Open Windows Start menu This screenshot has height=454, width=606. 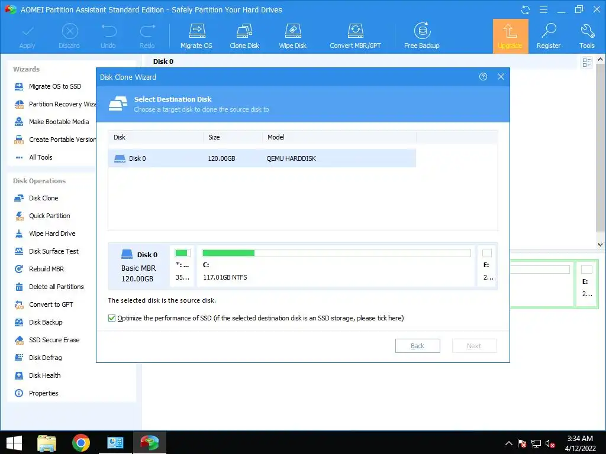(x=14, y=443)
